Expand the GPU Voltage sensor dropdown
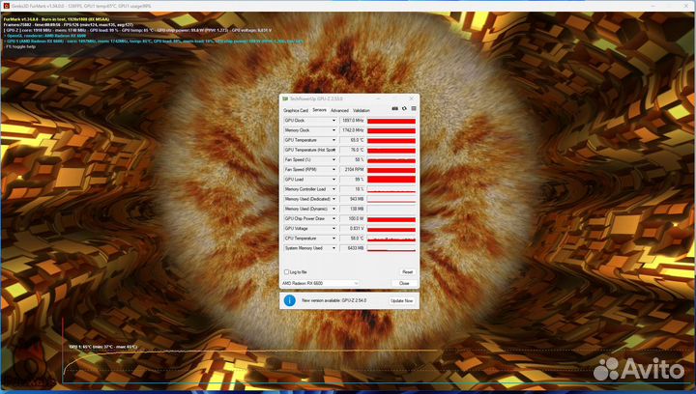Image resolution: width=696 pixels, height=394 pixels. tap(333, 228)
